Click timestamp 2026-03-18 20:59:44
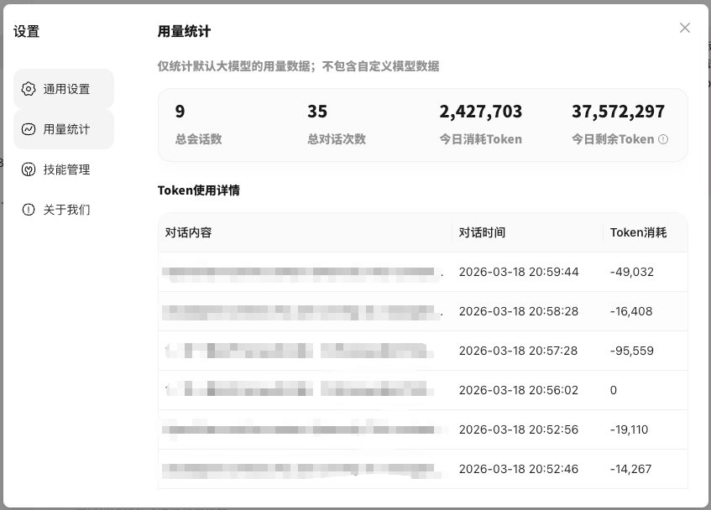 click(519, 273)
